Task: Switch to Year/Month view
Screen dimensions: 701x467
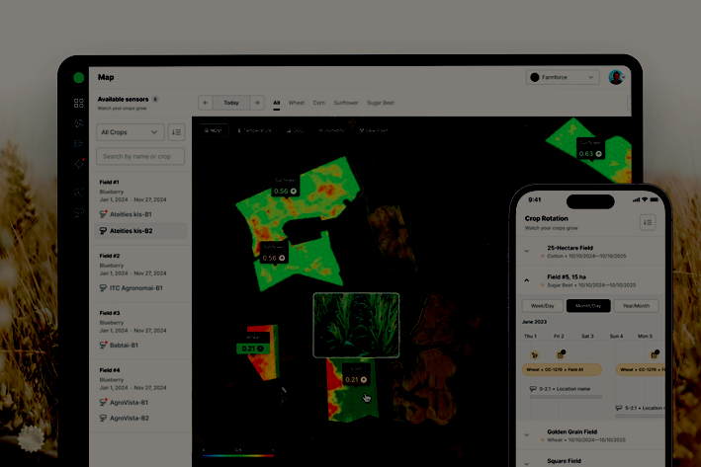Action: tap(635, 306)
